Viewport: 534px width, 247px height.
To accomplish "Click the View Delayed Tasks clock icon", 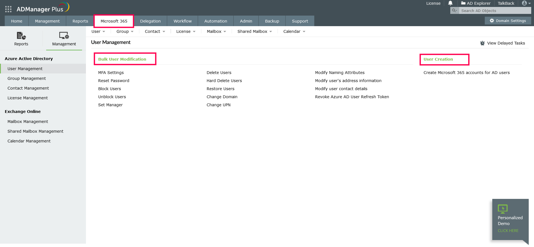I will click(483, 43).
